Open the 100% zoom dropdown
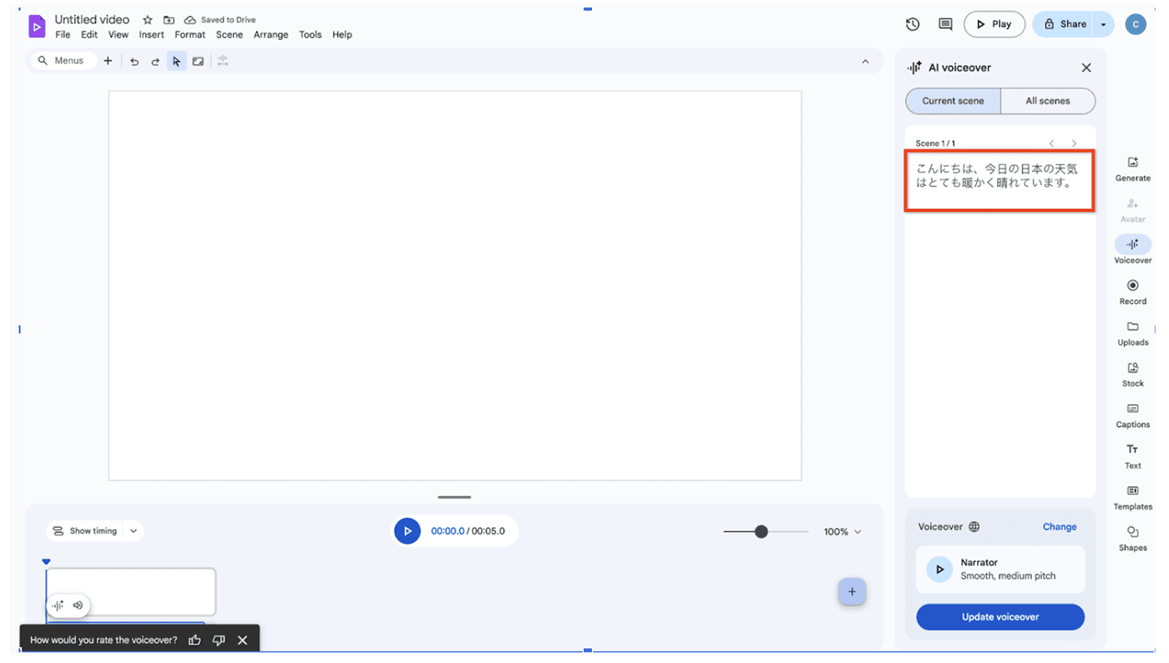This screenshot has height=663, width=1169. (843, 532)
